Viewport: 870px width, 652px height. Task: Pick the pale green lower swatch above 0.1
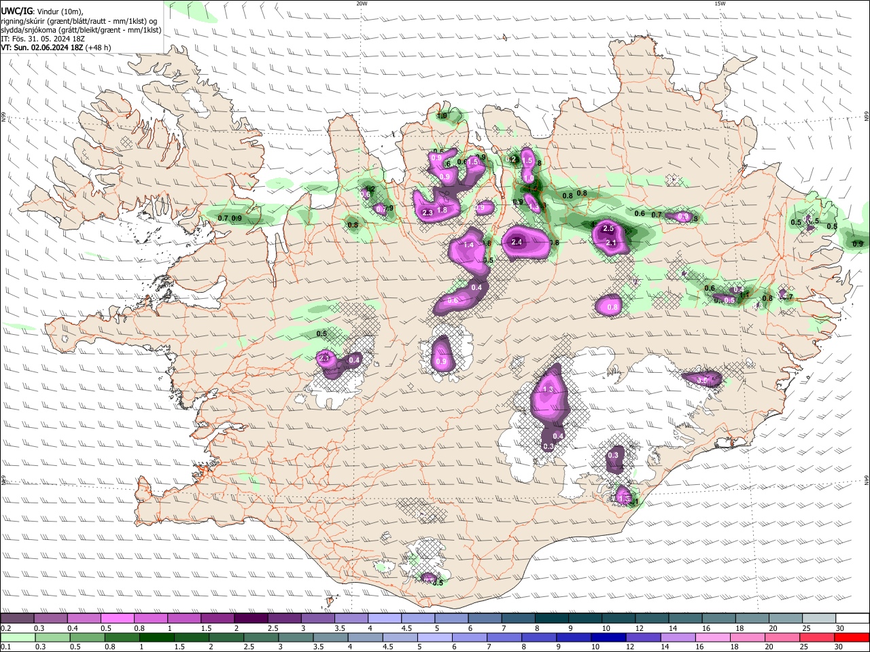[x=18, y=637]
